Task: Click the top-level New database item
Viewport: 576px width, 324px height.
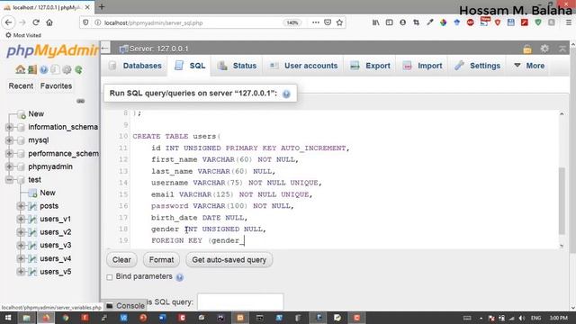Action: tap(36, 114)
